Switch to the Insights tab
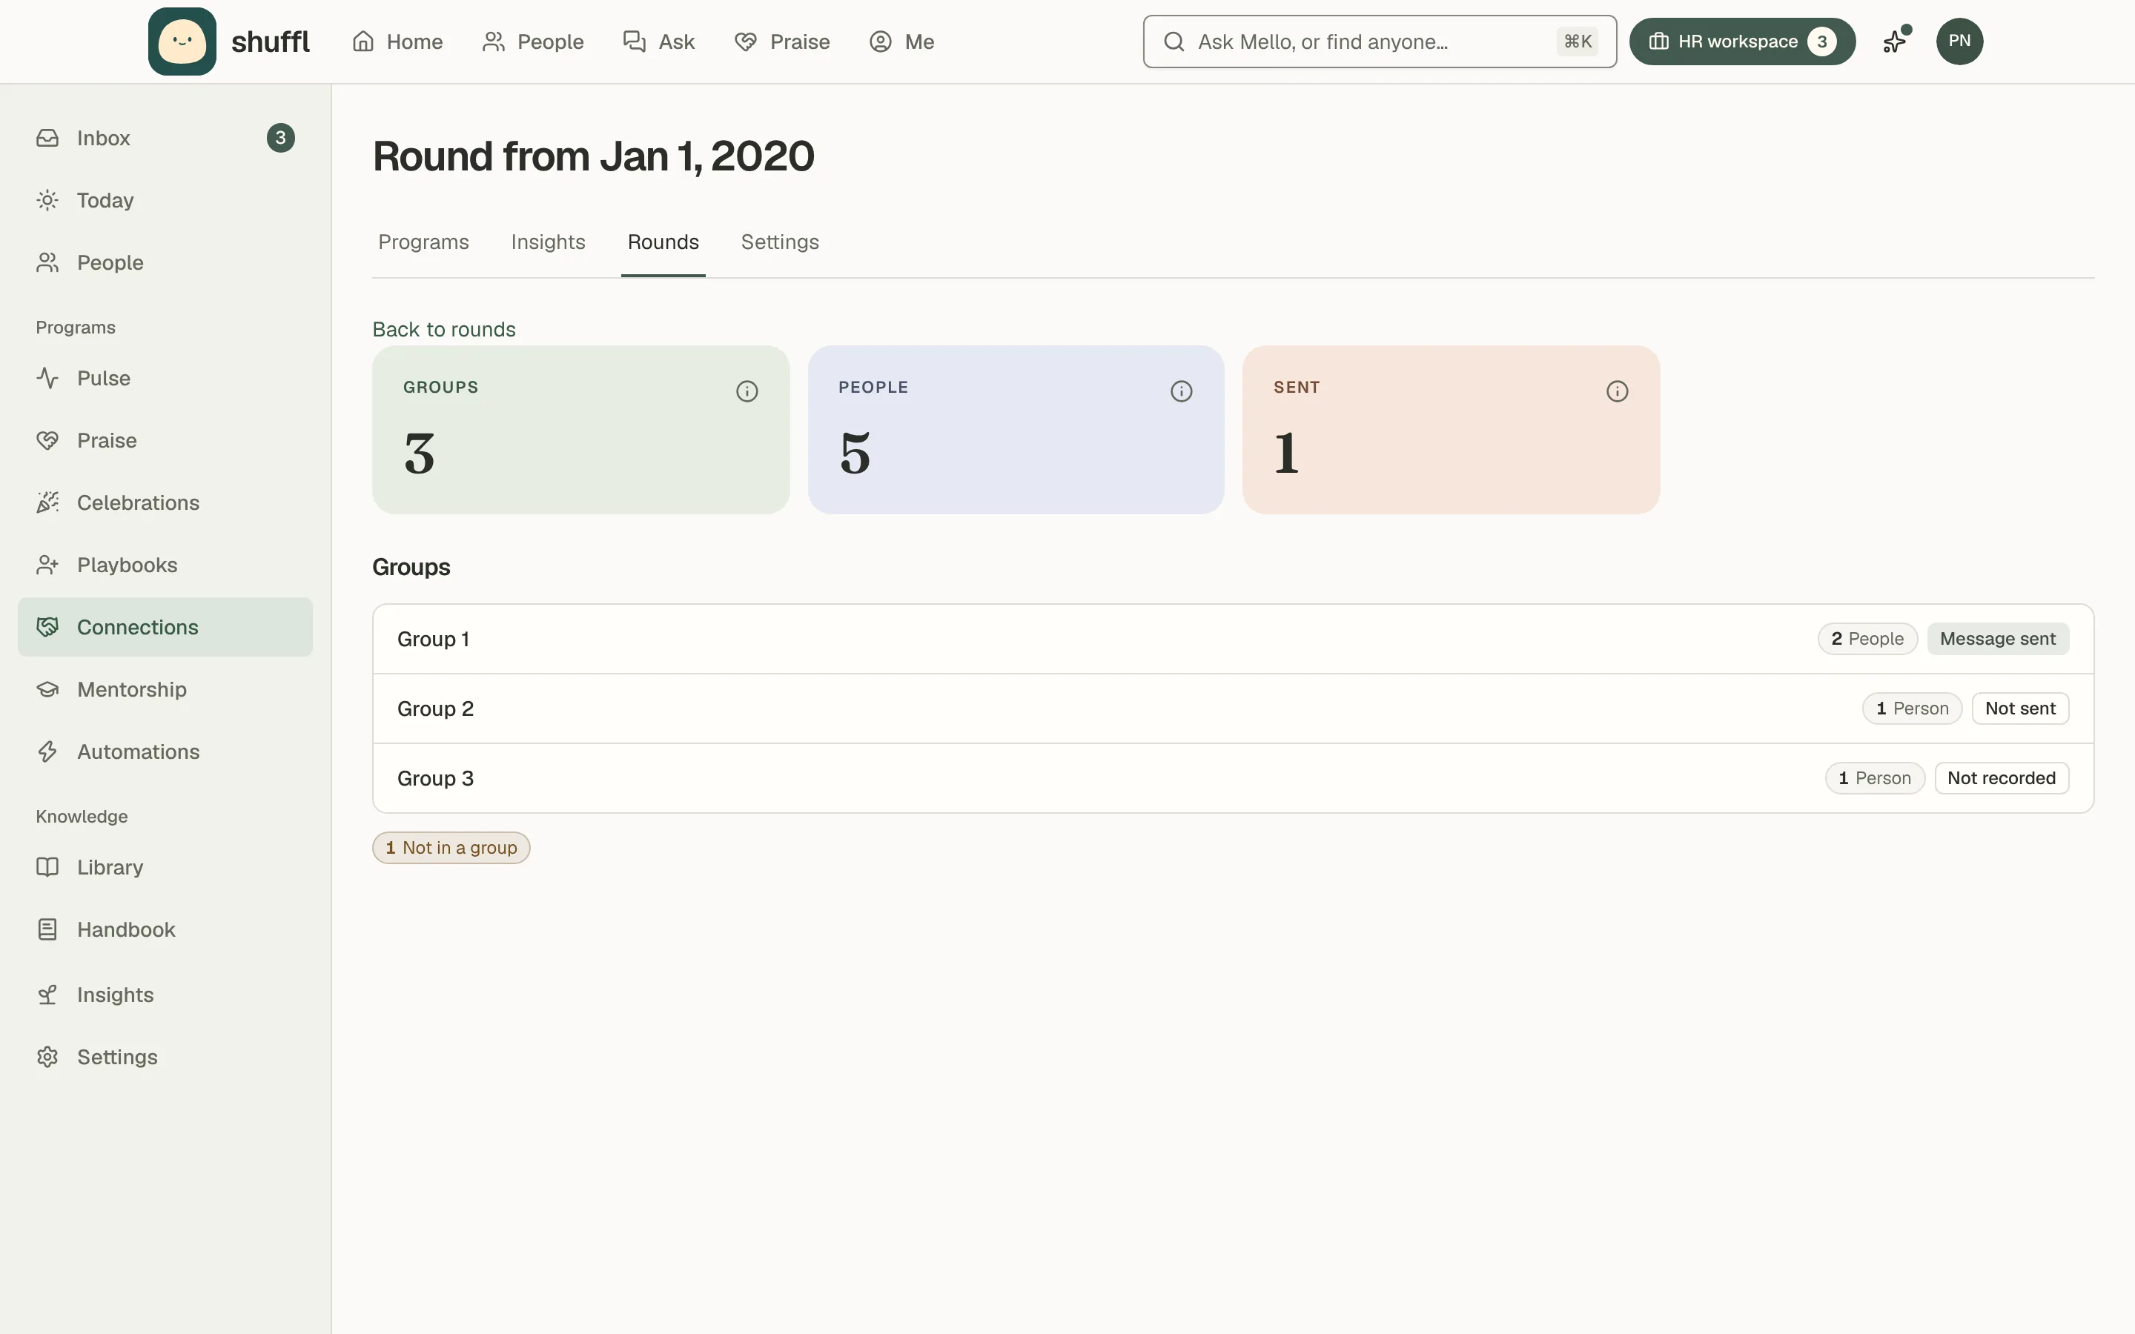This screenshot has width=2135, height=1334. 548,242
